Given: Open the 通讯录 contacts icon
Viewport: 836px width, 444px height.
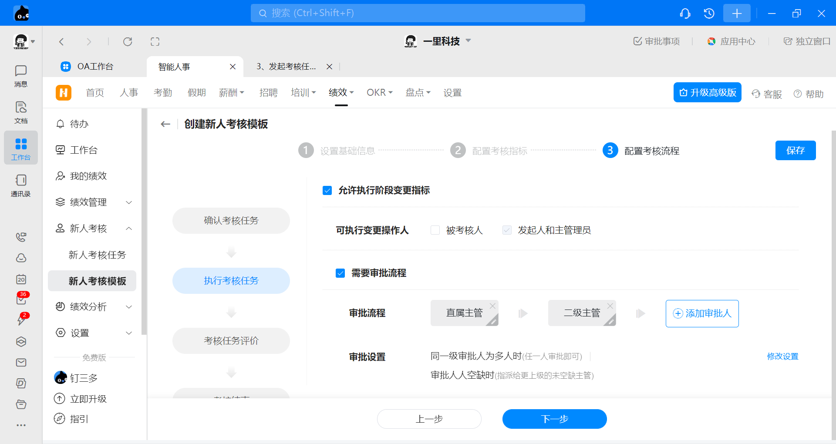Looking at the screenshot, I should coord(20,185).
